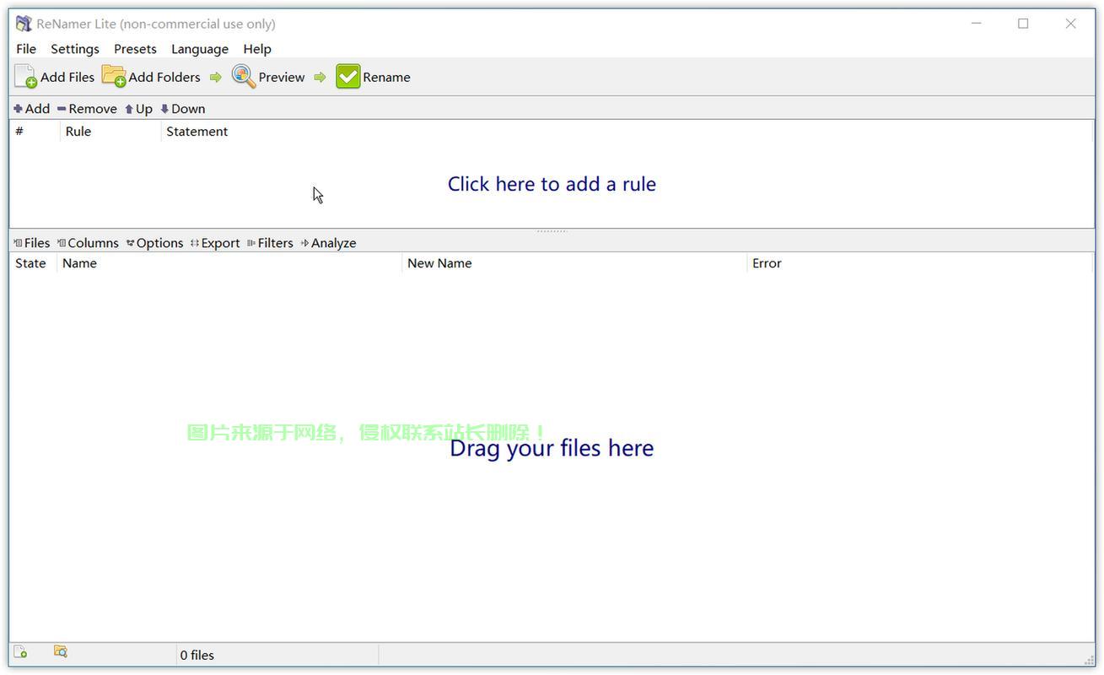This screenshot has width=1104, height=675.
Task: Click the green Rename checkmark icon
Action: click(x=348, y=77)
